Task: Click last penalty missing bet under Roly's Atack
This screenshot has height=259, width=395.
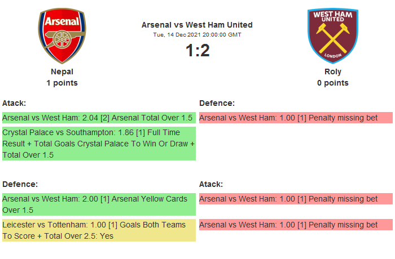Action: pos(295,225)
